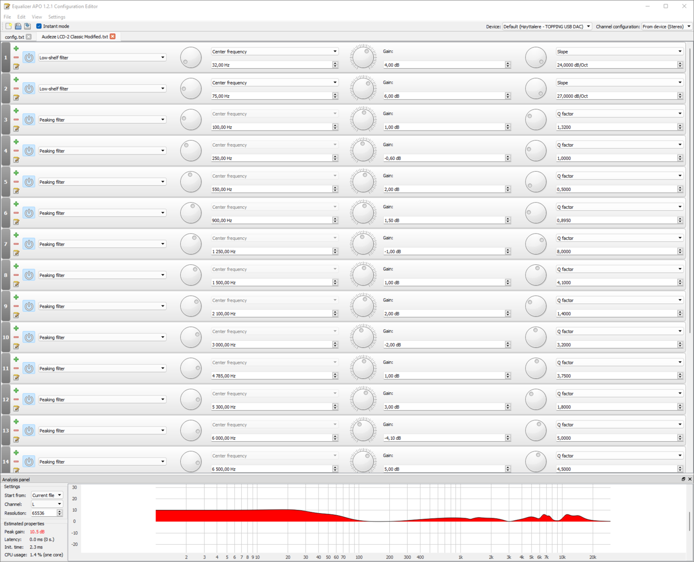The width and height of the screenshot is (694, 562).
Task: Open filter type dropdown on row 1
Action: [102, 58]
